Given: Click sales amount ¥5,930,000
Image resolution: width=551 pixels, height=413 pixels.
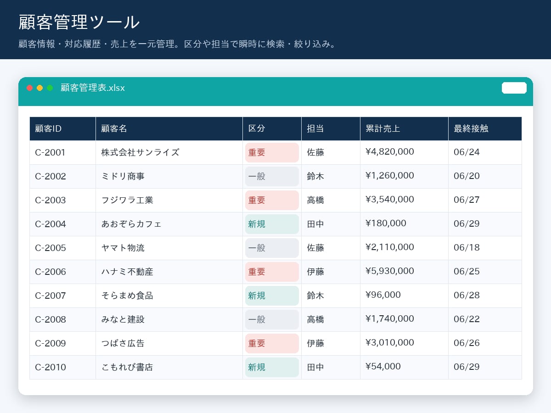Looking at the screenshot, I should (x=390, y=271).
